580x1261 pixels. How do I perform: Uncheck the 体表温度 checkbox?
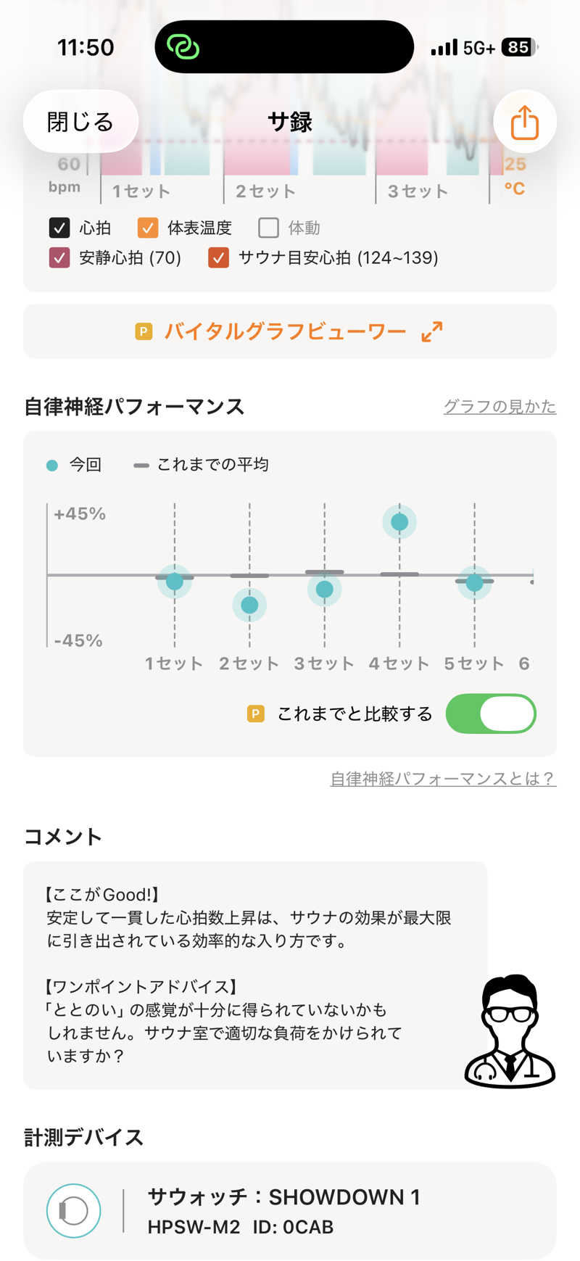pos(148,228)
